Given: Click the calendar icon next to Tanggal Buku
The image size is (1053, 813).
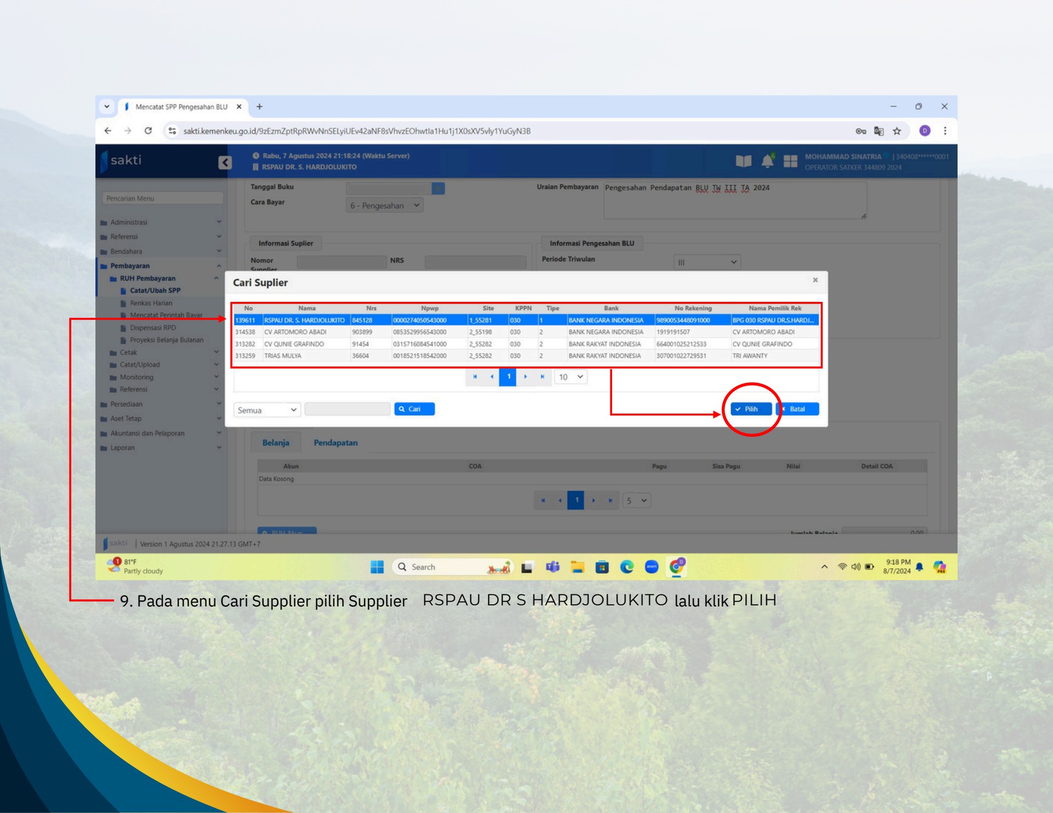Looking at the screenshot, I should 439,187.
